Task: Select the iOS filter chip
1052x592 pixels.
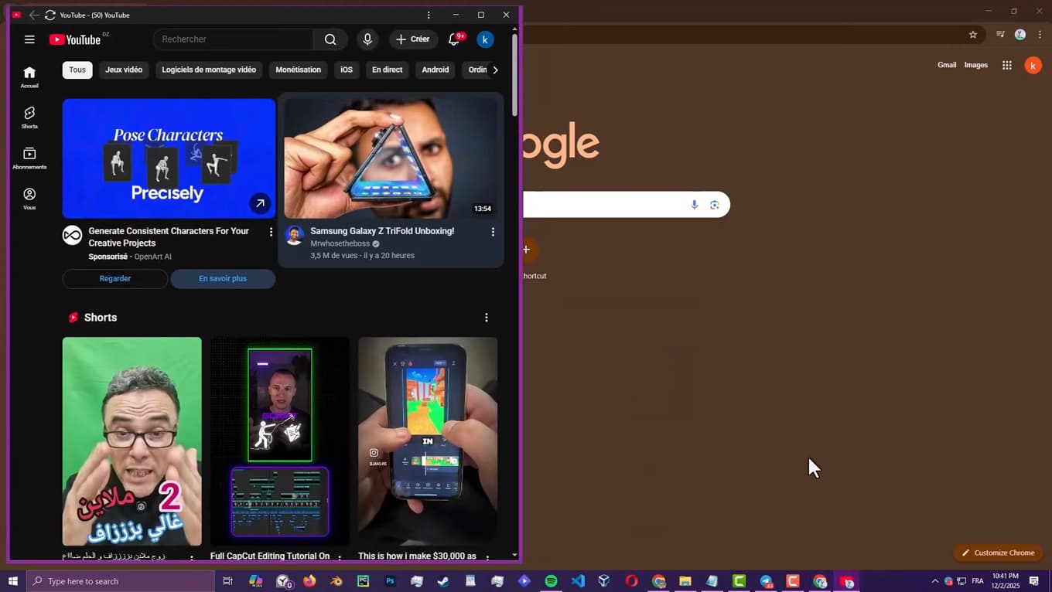Action: click(347, 70)
